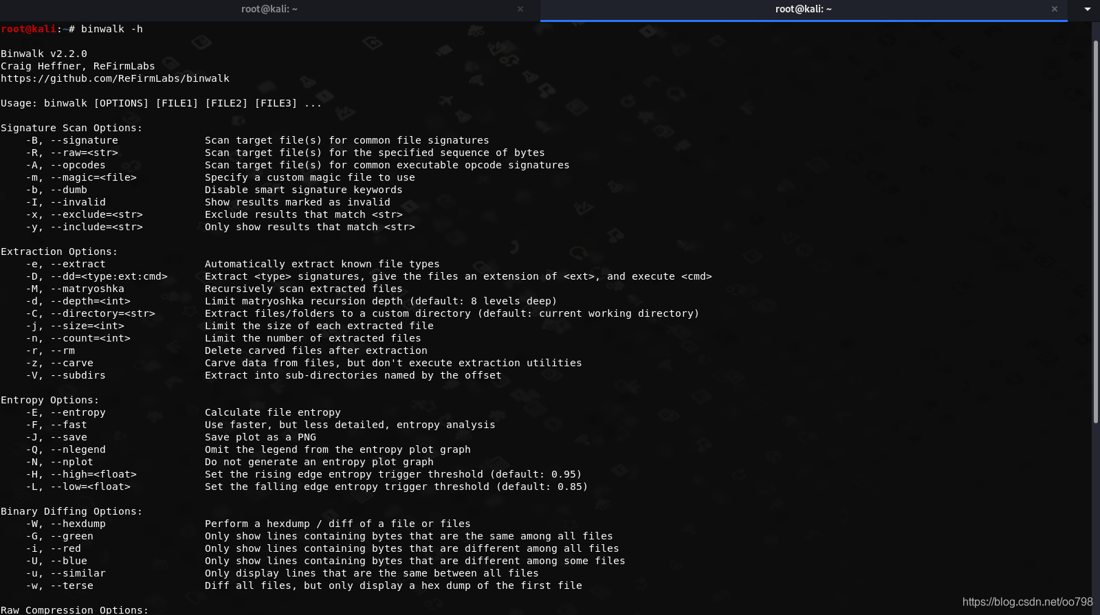Click the '-R, --raw=<str>' option

point(72,153)
